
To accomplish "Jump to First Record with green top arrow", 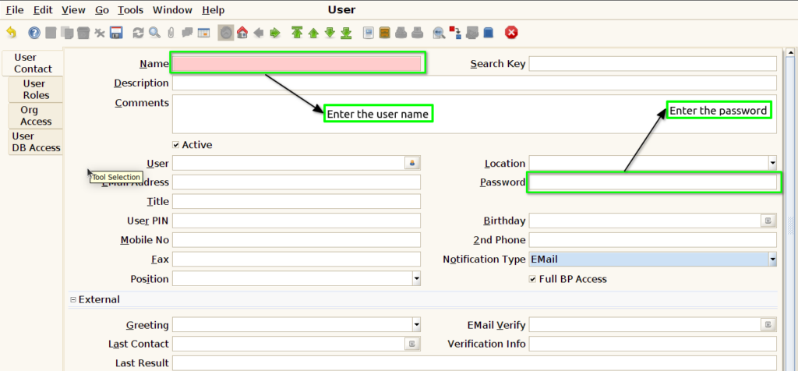I will 297,33.
